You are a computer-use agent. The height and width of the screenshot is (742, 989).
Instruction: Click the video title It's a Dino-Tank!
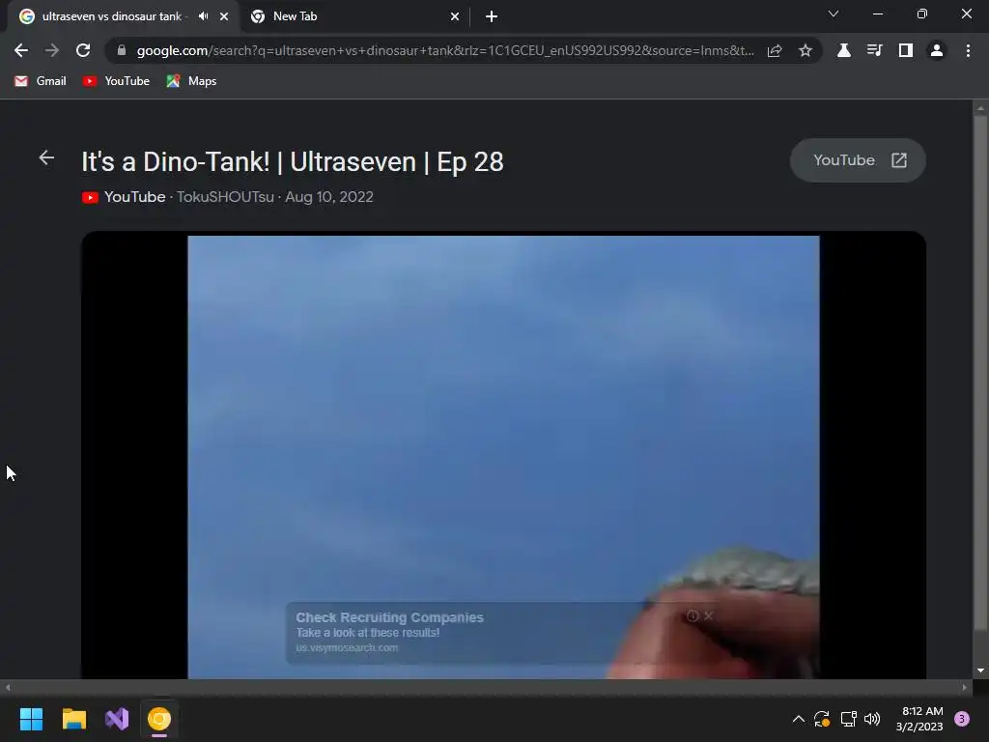click(293, 161)
